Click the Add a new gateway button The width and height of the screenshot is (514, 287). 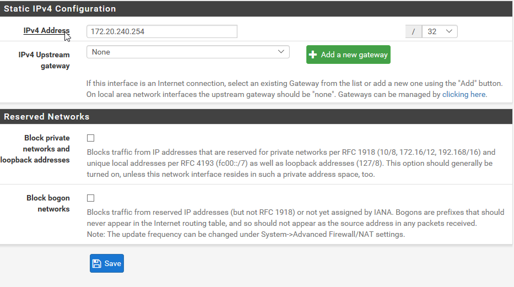coord(348,55)
